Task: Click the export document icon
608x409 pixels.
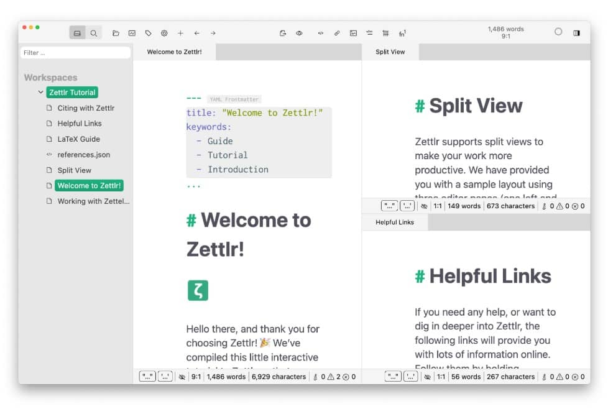Action: point(282,33)
